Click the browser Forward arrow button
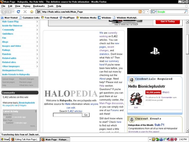Viewport: 189px width, 142px height. click(x=9, y=12)
